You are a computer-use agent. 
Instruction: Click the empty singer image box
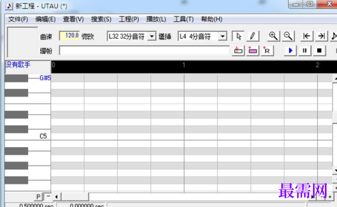pyautogui.click(x=22, y=42)
